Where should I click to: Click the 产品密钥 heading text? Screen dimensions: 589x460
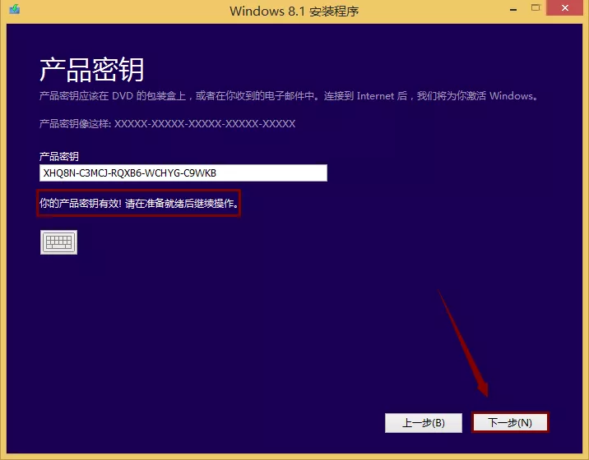91,70
